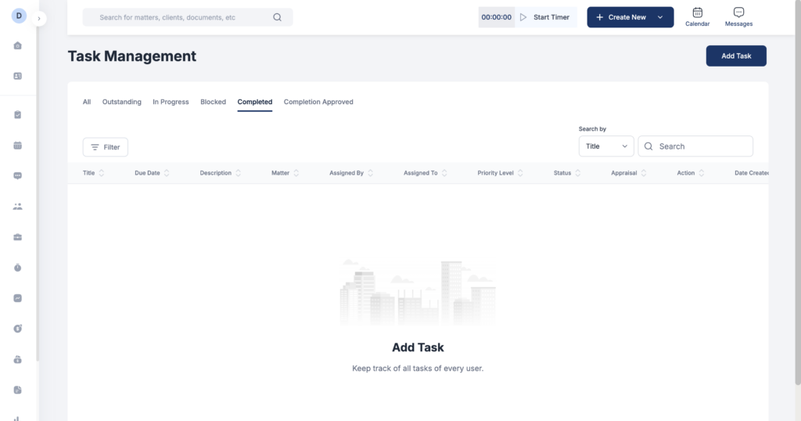The width and height of the screenshot is (801, 421).
Task: Click the page vertical scrollbar on right
Action: (x=797, y=192)
